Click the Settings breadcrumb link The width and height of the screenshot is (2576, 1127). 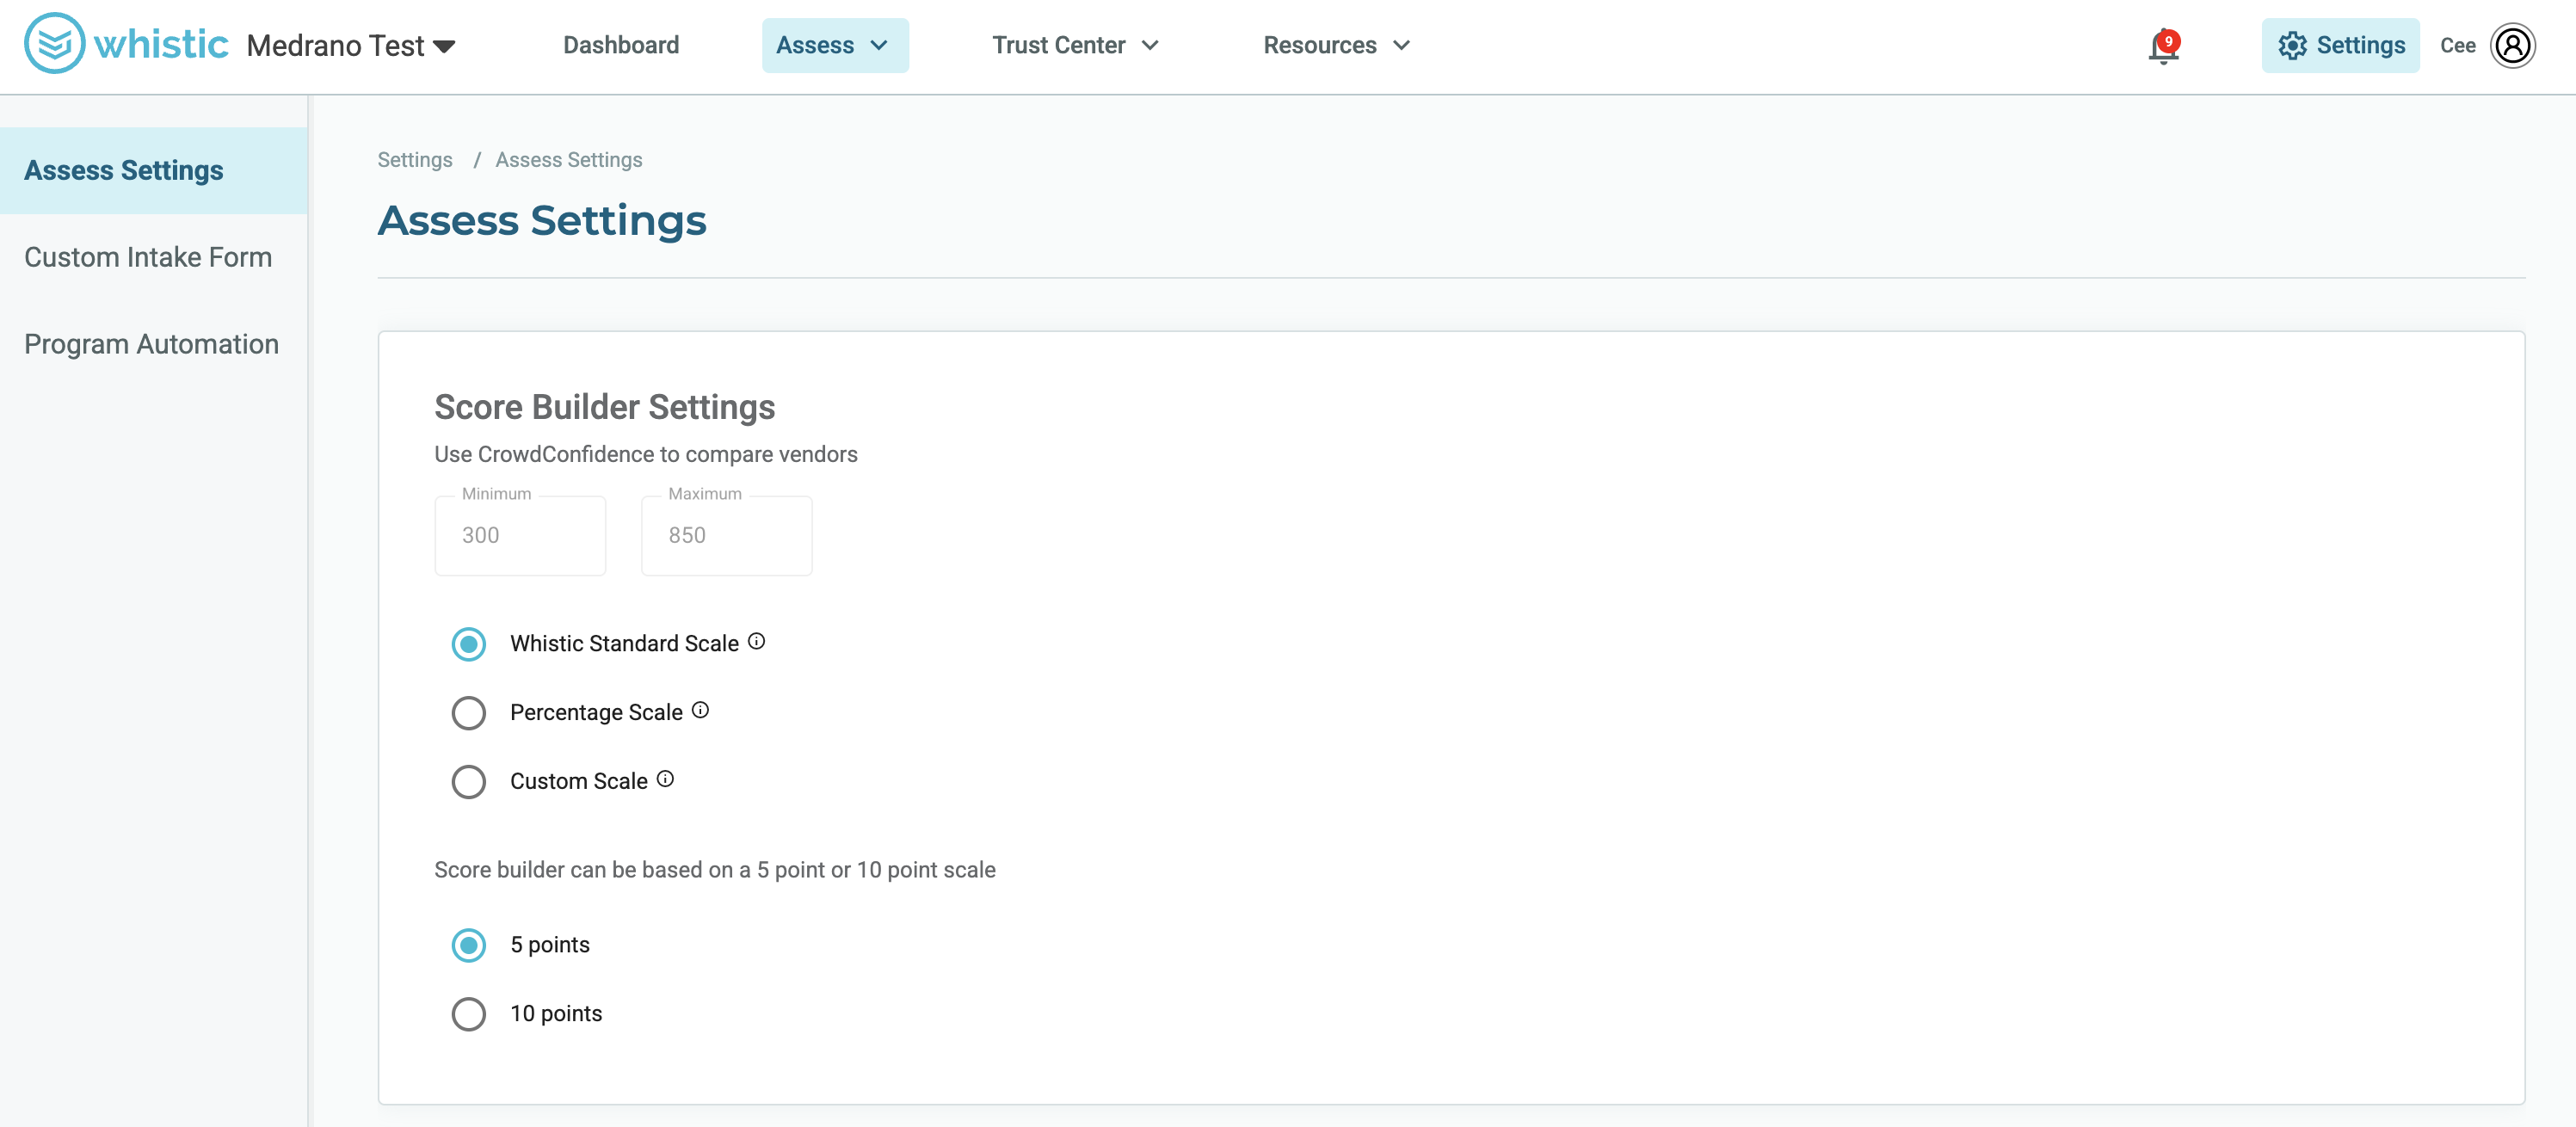click(415, 160)
